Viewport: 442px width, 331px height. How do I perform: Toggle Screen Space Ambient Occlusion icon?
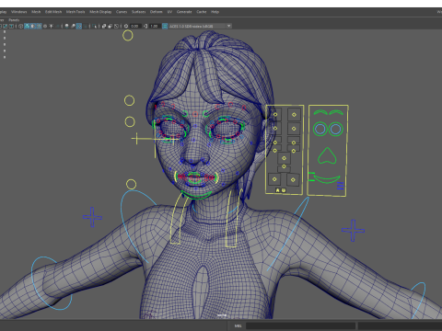pyautogui.click(x=66, y=26)
